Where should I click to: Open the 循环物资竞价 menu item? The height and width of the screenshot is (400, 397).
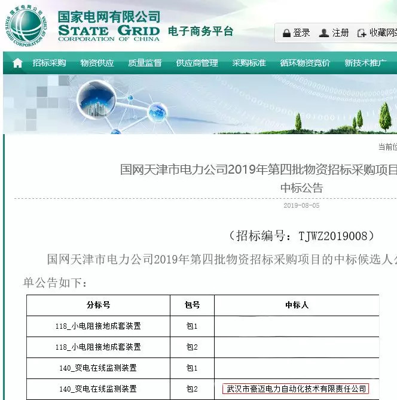tap(305, 63)
